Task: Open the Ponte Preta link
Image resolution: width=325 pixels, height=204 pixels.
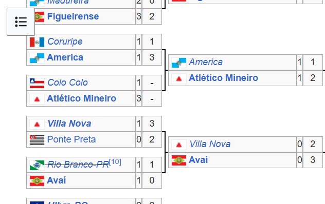Action: (x=71, y=139)
